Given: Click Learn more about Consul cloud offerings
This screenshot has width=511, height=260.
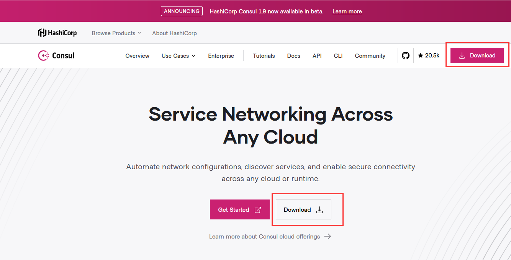Looking at the screenshot, I should pyautogui.click(x=270, y=237).
